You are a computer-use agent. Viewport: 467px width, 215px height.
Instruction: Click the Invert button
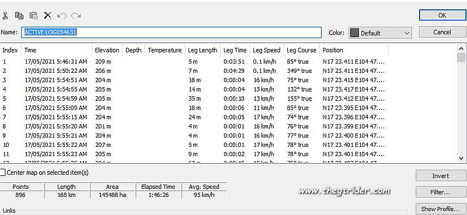click(440, 176)
